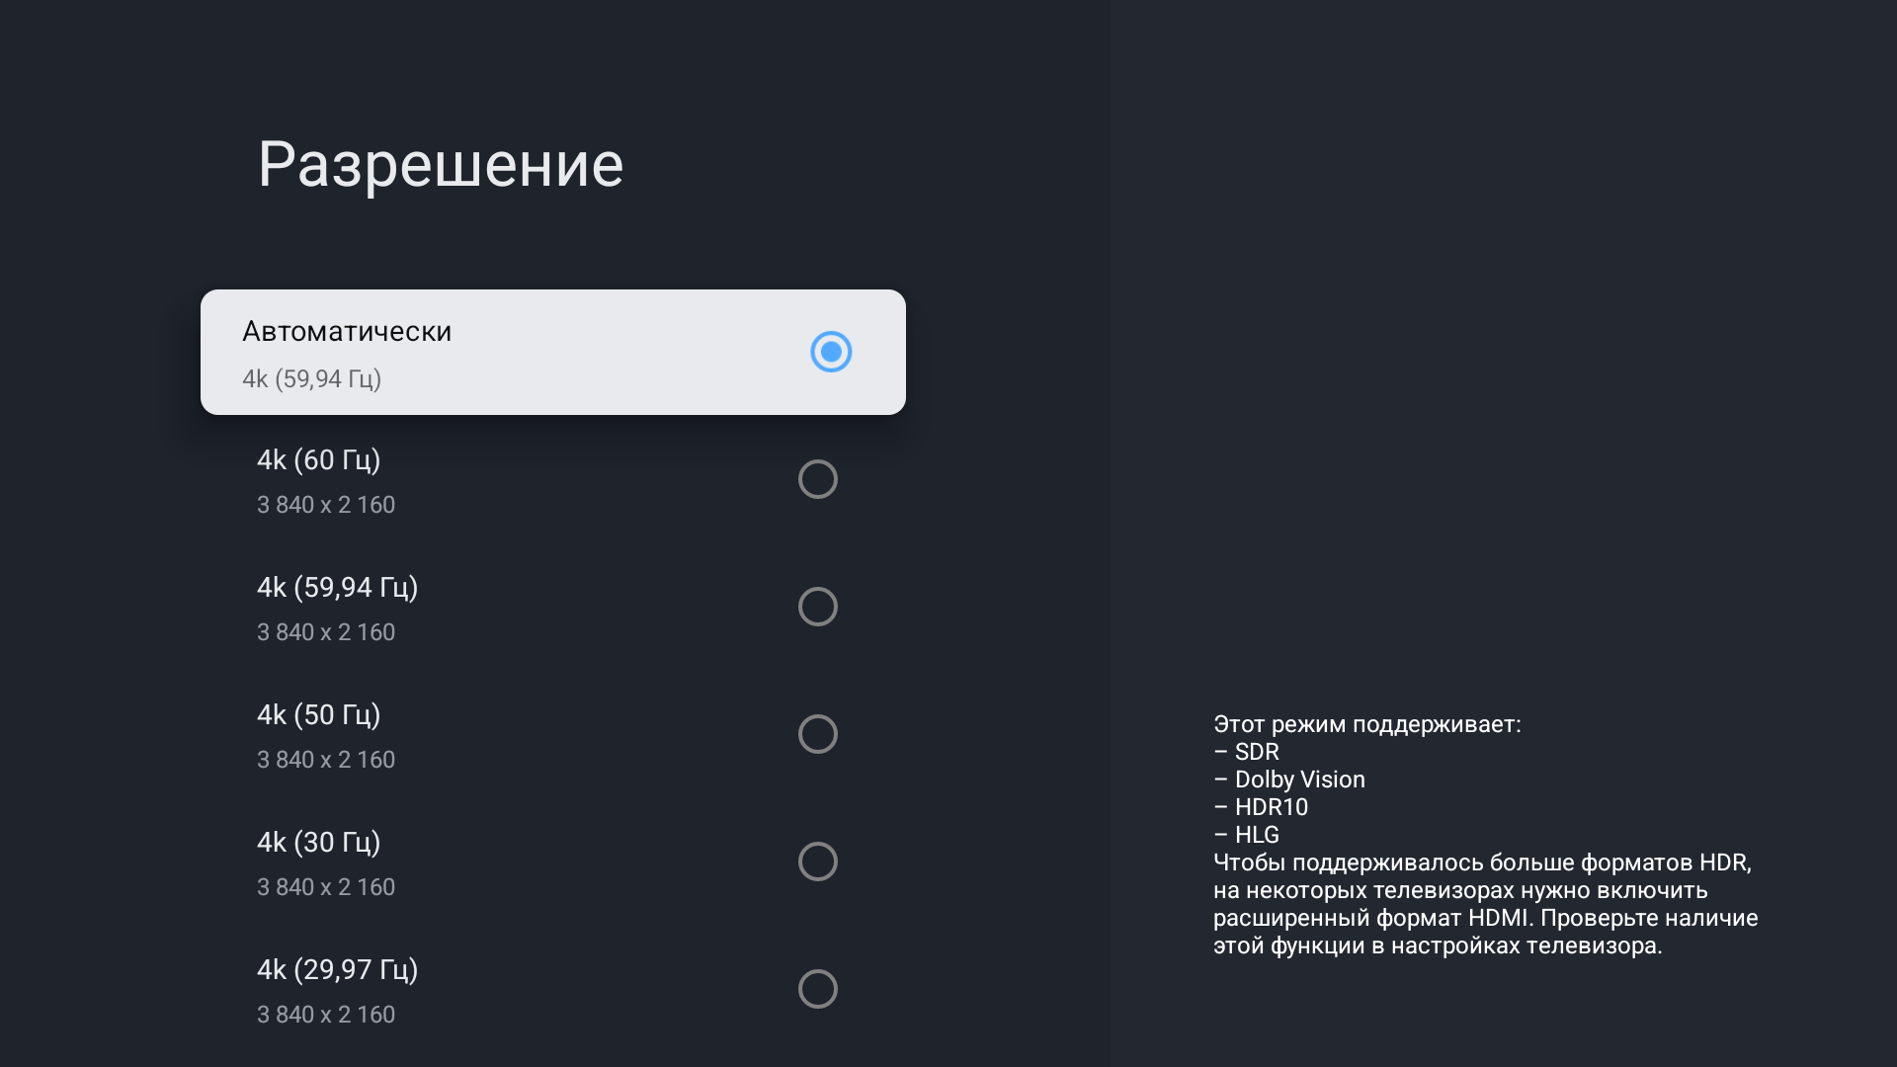This screenshot has width=1897, height=1067.
Task: Click the Разрешение page heading
Action: 441,164
